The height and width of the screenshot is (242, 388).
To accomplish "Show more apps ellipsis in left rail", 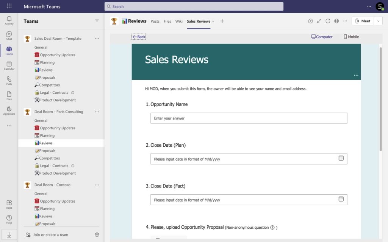I will click(x=9, y=126).
